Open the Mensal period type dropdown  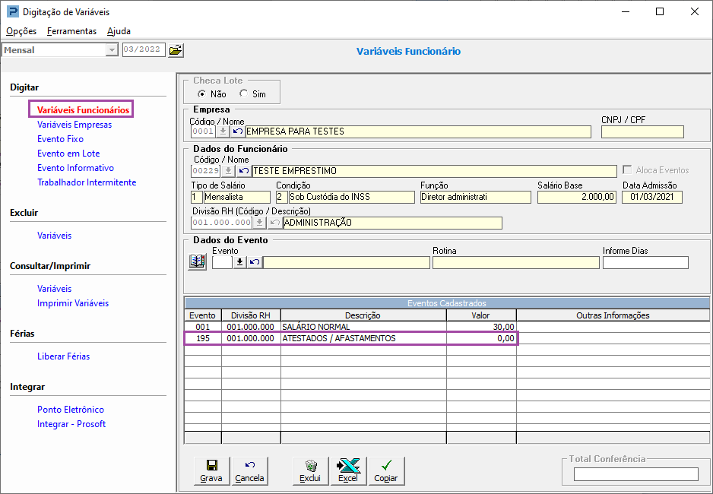(112, 50)
